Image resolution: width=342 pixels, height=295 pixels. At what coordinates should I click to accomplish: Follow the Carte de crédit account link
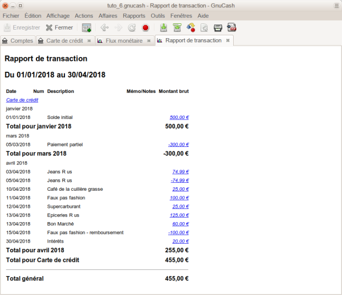(22, 100)
